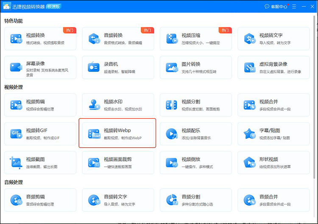This screenshot has height=224, width=318.
Task: Click the 视频倒放 title text
Action: point(191,160)
